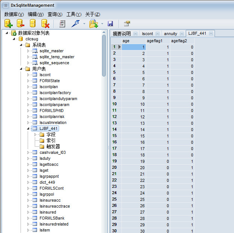Collapse the LJBF_441 table node
Viewport: 234px width, 233px height.
[x=28, y=128]
